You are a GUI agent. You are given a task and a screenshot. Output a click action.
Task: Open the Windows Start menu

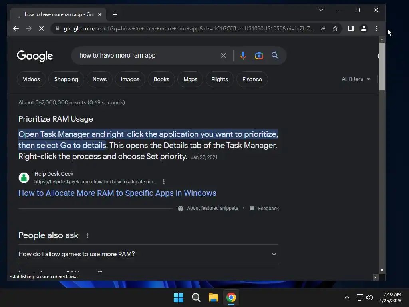point(179,297)
